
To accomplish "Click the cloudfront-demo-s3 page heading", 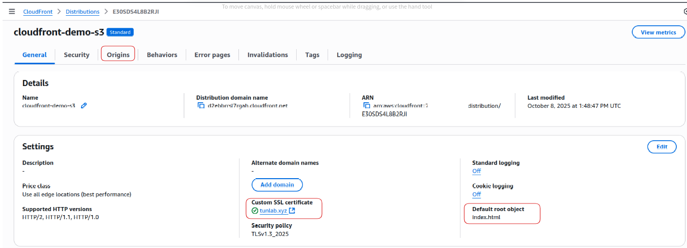I will click(x=59, y=32).
